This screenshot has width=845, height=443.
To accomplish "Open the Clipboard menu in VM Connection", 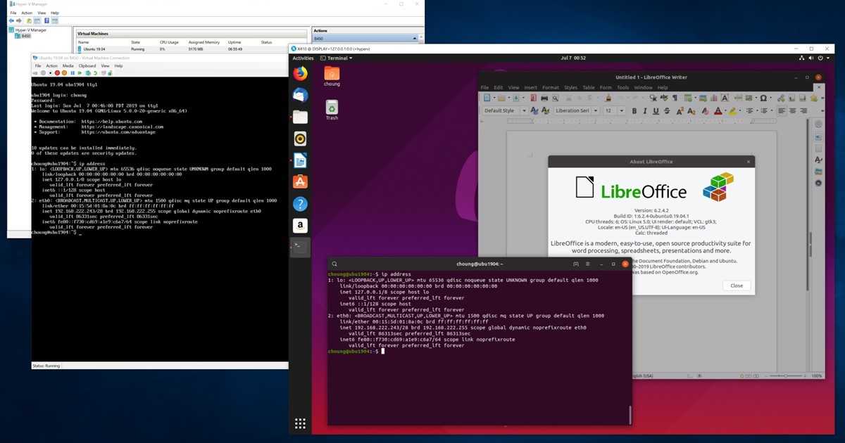I will pyautogui.click(x=87, y=65).
